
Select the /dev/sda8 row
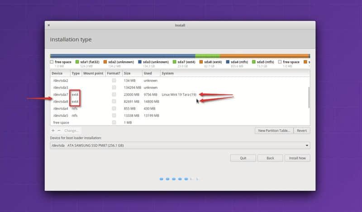click(180, 101)
